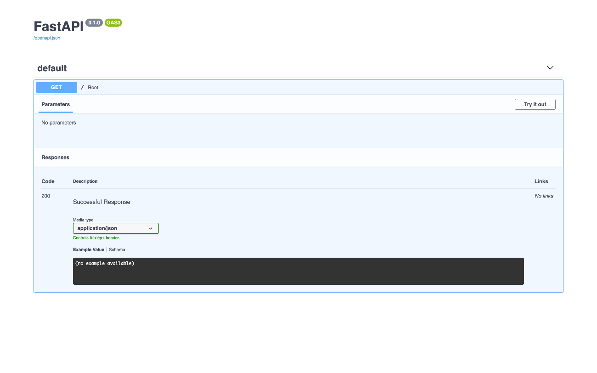
Task: Click the Responses heading
Action: [55, 158]
